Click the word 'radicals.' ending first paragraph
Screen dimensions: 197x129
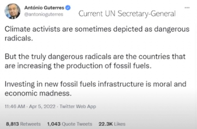(x=19, y=38)
